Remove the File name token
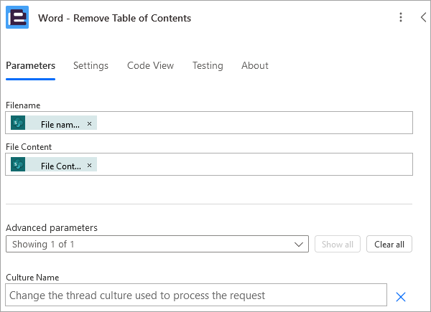The height and width of the screenshot is (312, 431). 89,124
